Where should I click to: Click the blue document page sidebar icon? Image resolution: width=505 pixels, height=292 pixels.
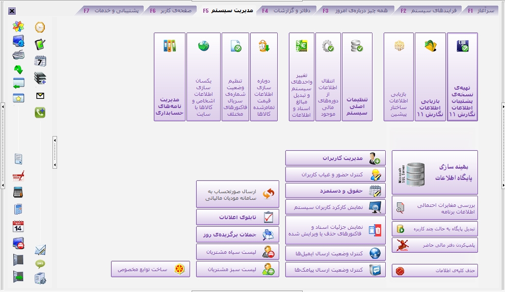point(18,158)
